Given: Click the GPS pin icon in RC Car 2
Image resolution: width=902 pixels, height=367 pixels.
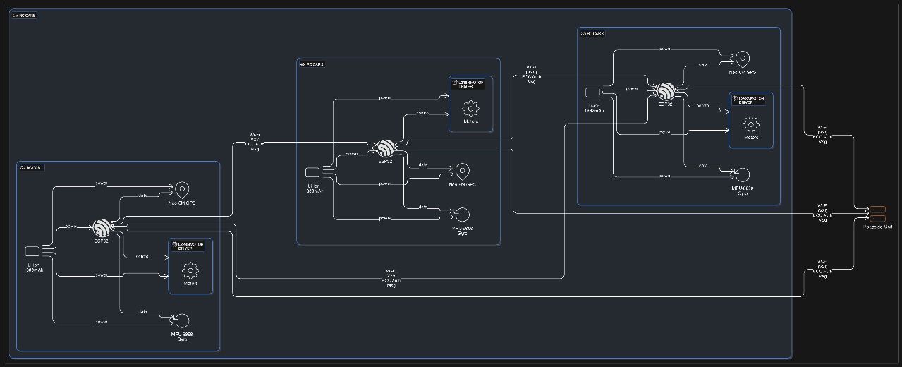Looking at the screenshot, I should click(x=463, y=172).
